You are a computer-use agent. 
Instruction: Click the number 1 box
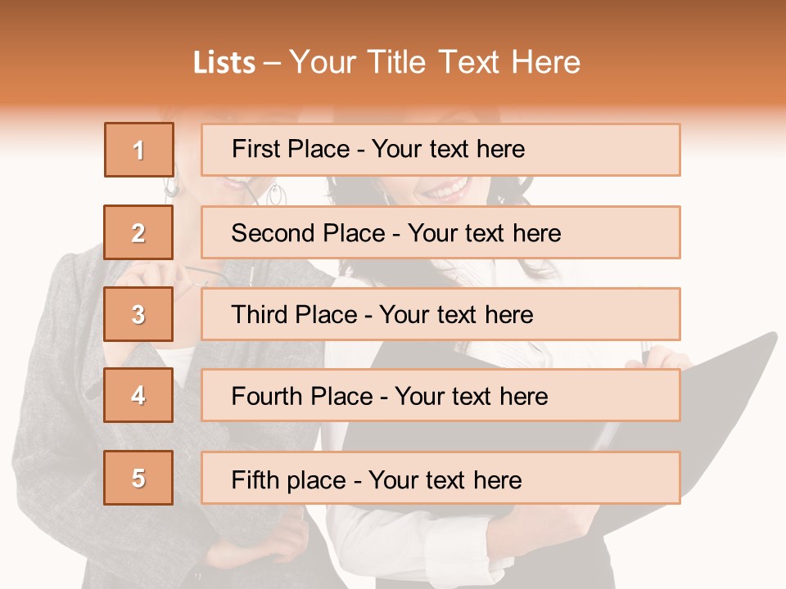point(138,150)
